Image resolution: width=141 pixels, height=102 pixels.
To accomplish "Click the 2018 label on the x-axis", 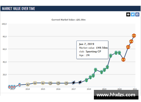I will (x=89, y=89).
